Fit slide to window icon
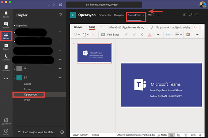208x138 pixels. (x=200, y=135)
